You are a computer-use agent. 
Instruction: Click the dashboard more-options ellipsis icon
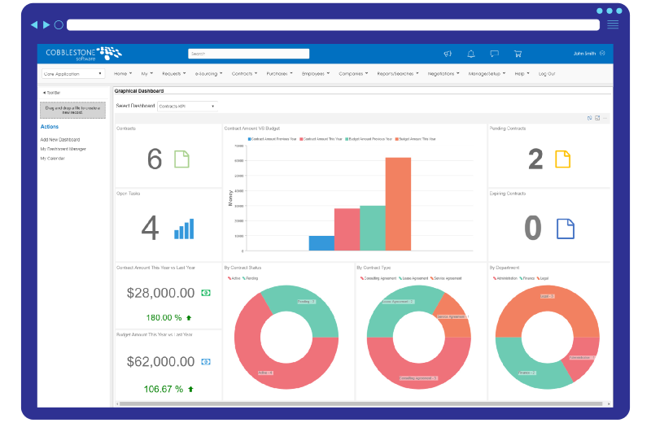tap(605, 118)
